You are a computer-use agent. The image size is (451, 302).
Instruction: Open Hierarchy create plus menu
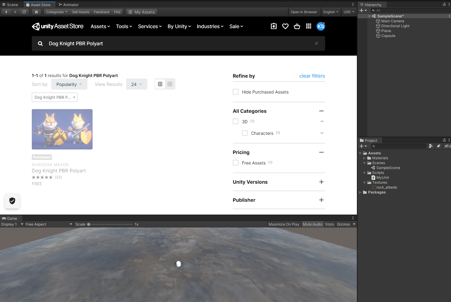pos(363,10)
